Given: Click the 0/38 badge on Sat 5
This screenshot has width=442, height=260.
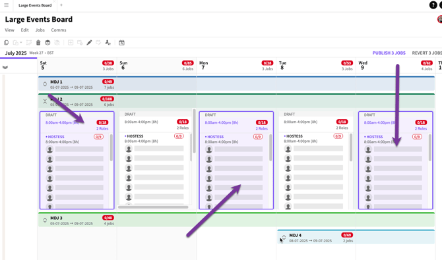Looking at the screenshot, I should (108, 63).
